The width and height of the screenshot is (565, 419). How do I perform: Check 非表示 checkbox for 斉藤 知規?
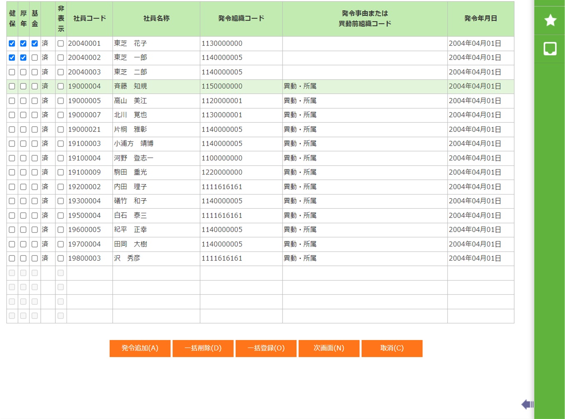(x=61, y=86)
